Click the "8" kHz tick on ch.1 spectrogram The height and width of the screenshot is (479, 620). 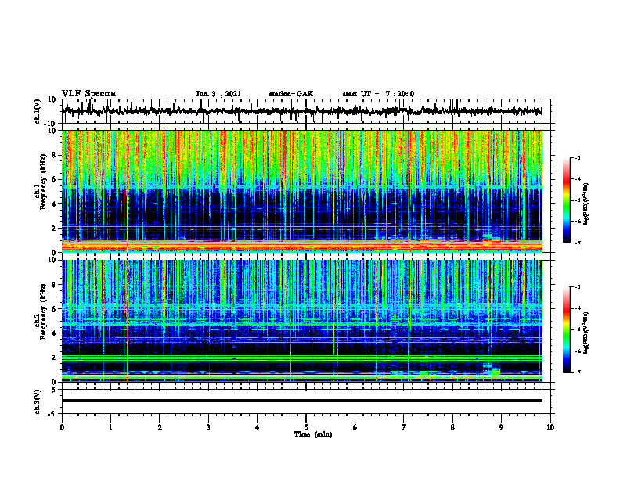pos(55,155)
